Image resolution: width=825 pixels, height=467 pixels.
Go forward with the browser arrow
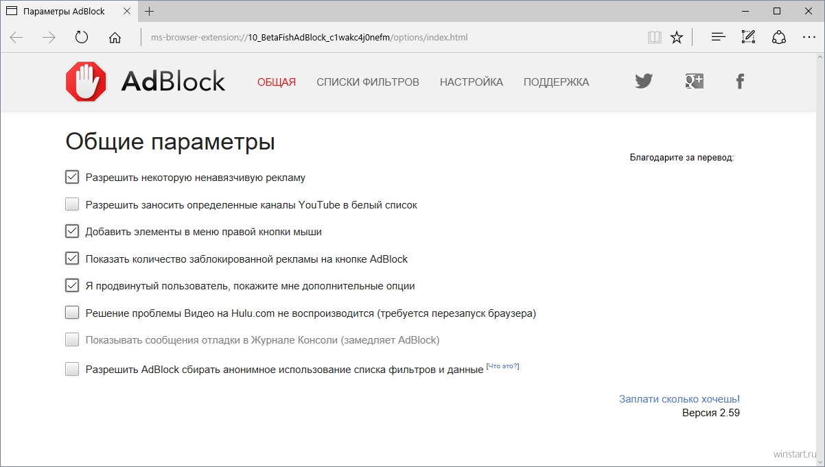49,37
